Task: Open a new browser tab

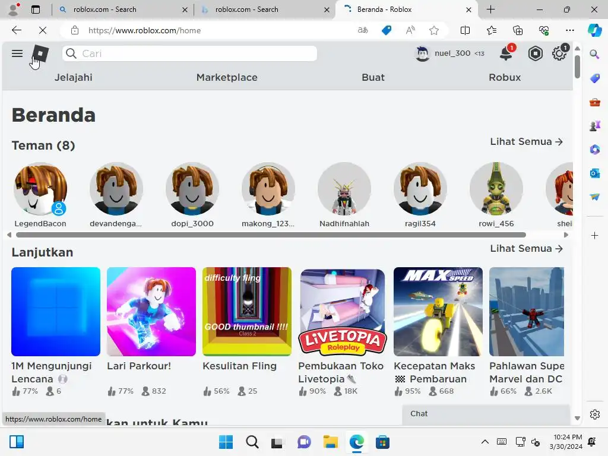Action: pos(490,9)
